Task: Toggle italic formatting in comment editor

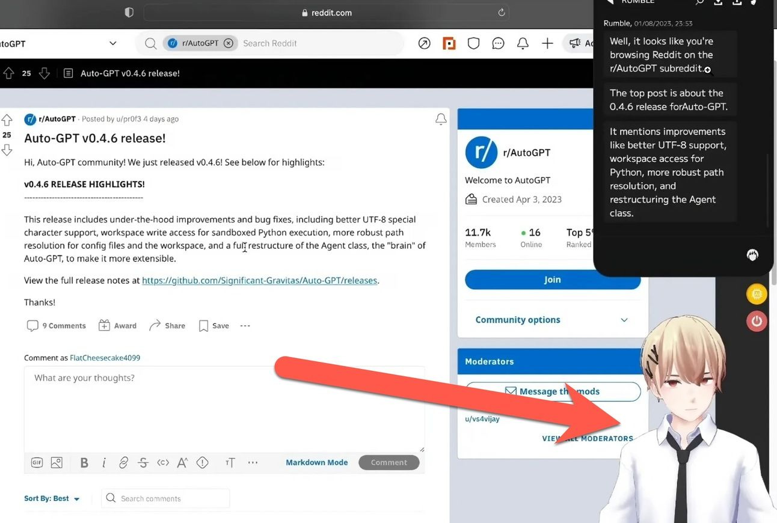Action: click(104, 462)
